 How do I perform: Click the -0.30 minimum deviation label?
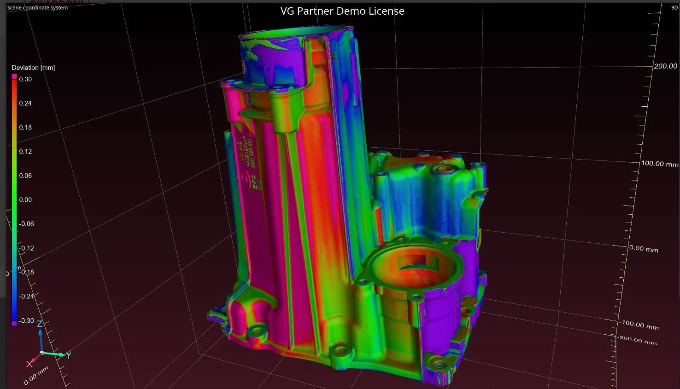pyautogui.click(x=26, y=320)
